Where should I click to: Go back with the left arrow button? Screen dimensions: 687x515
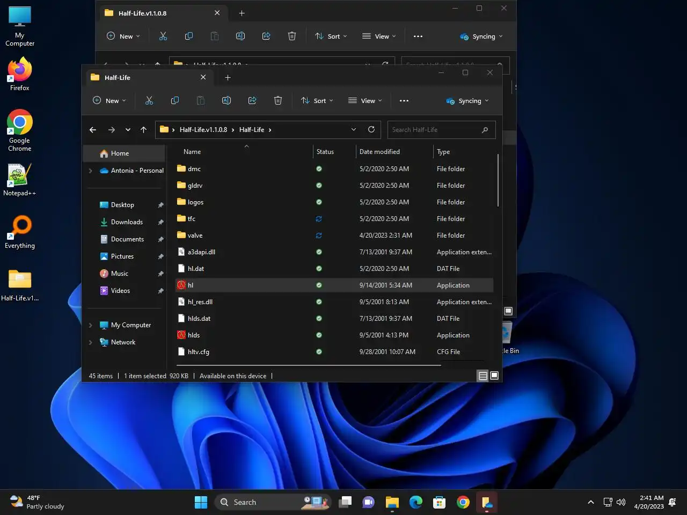93,130
